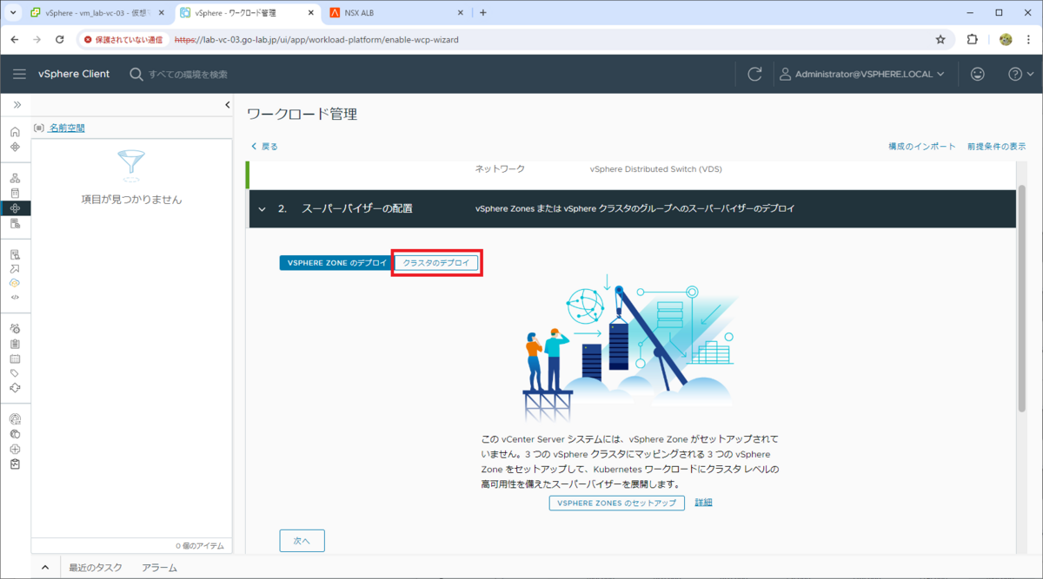Open the browser tab list dropdown

click(12, 13)
